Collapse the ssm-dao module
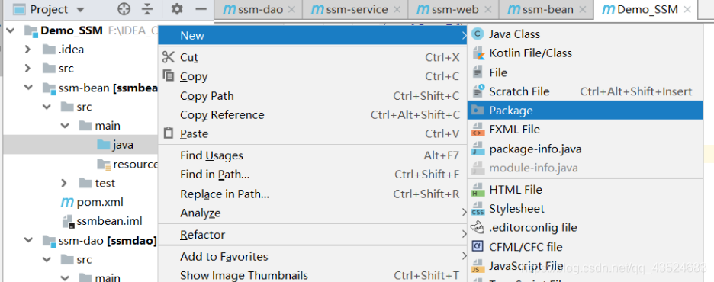The image size is (714, 282). pyautogui.click(x=28, y=239)
